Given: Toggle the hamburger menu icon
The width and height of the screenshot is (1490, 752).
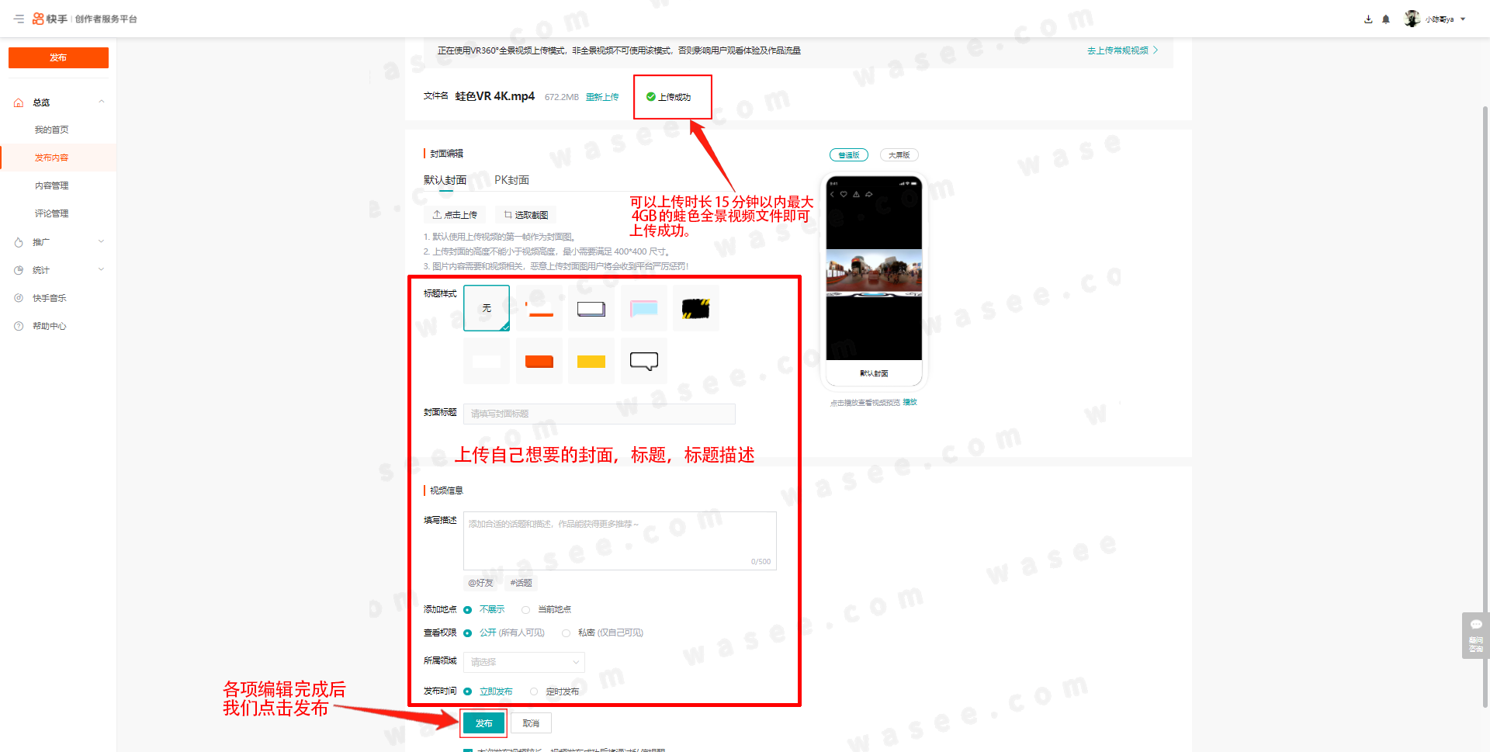Looking at the screenshot, I should click(19, 19).
